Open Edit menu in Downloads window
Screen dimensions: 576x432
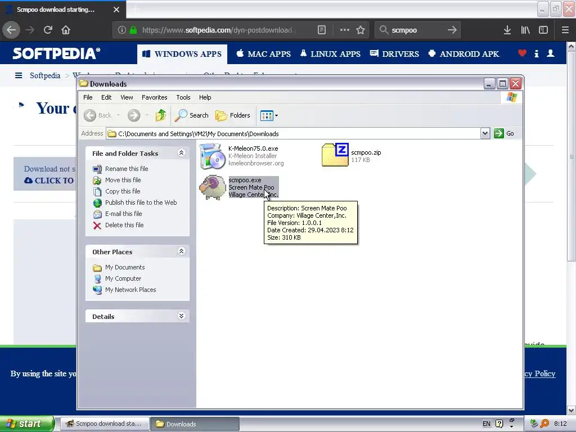point(106,97)
